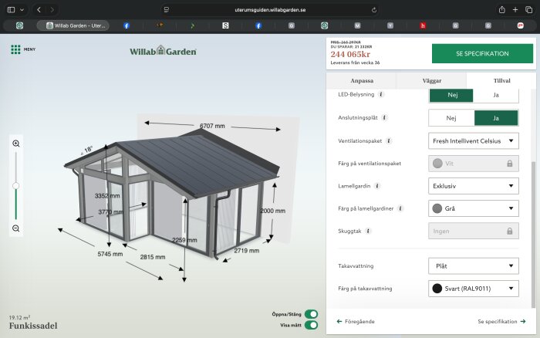This screenshot has width=540, height=338.
Task: Go back via Föregående link
Action: (x=356, y=322)
